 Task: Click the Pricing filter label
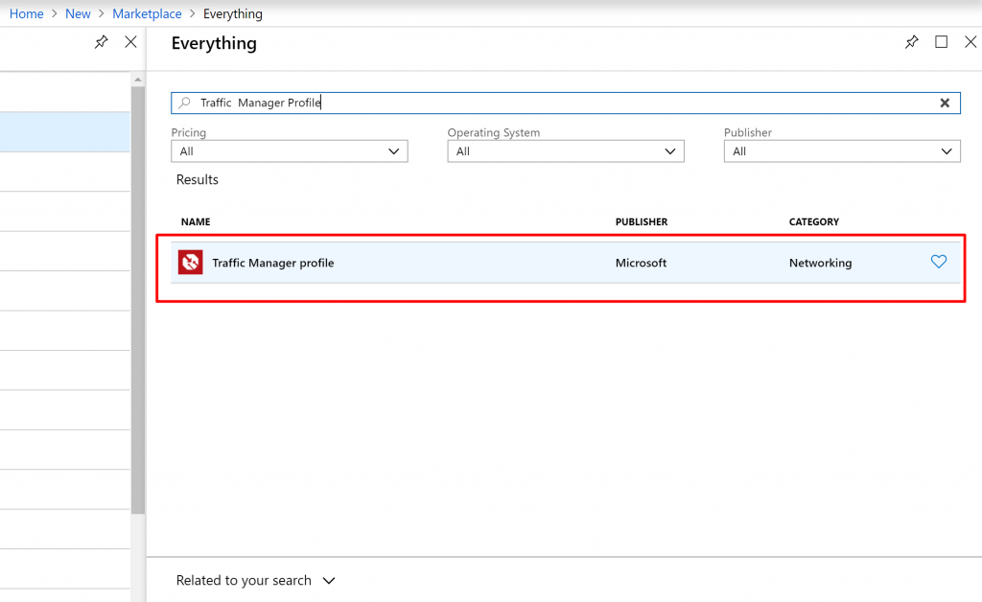tap(189, 132)
